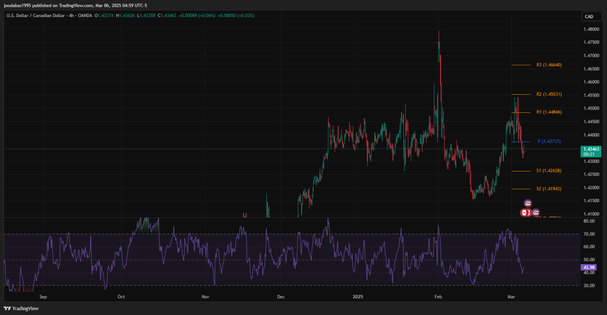Click the lower US flag event marker
The image size is (607, 315).
point(536,212)
